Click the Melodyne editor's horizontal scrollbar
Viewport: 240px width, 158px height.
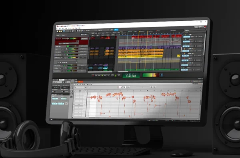point(130,118)
